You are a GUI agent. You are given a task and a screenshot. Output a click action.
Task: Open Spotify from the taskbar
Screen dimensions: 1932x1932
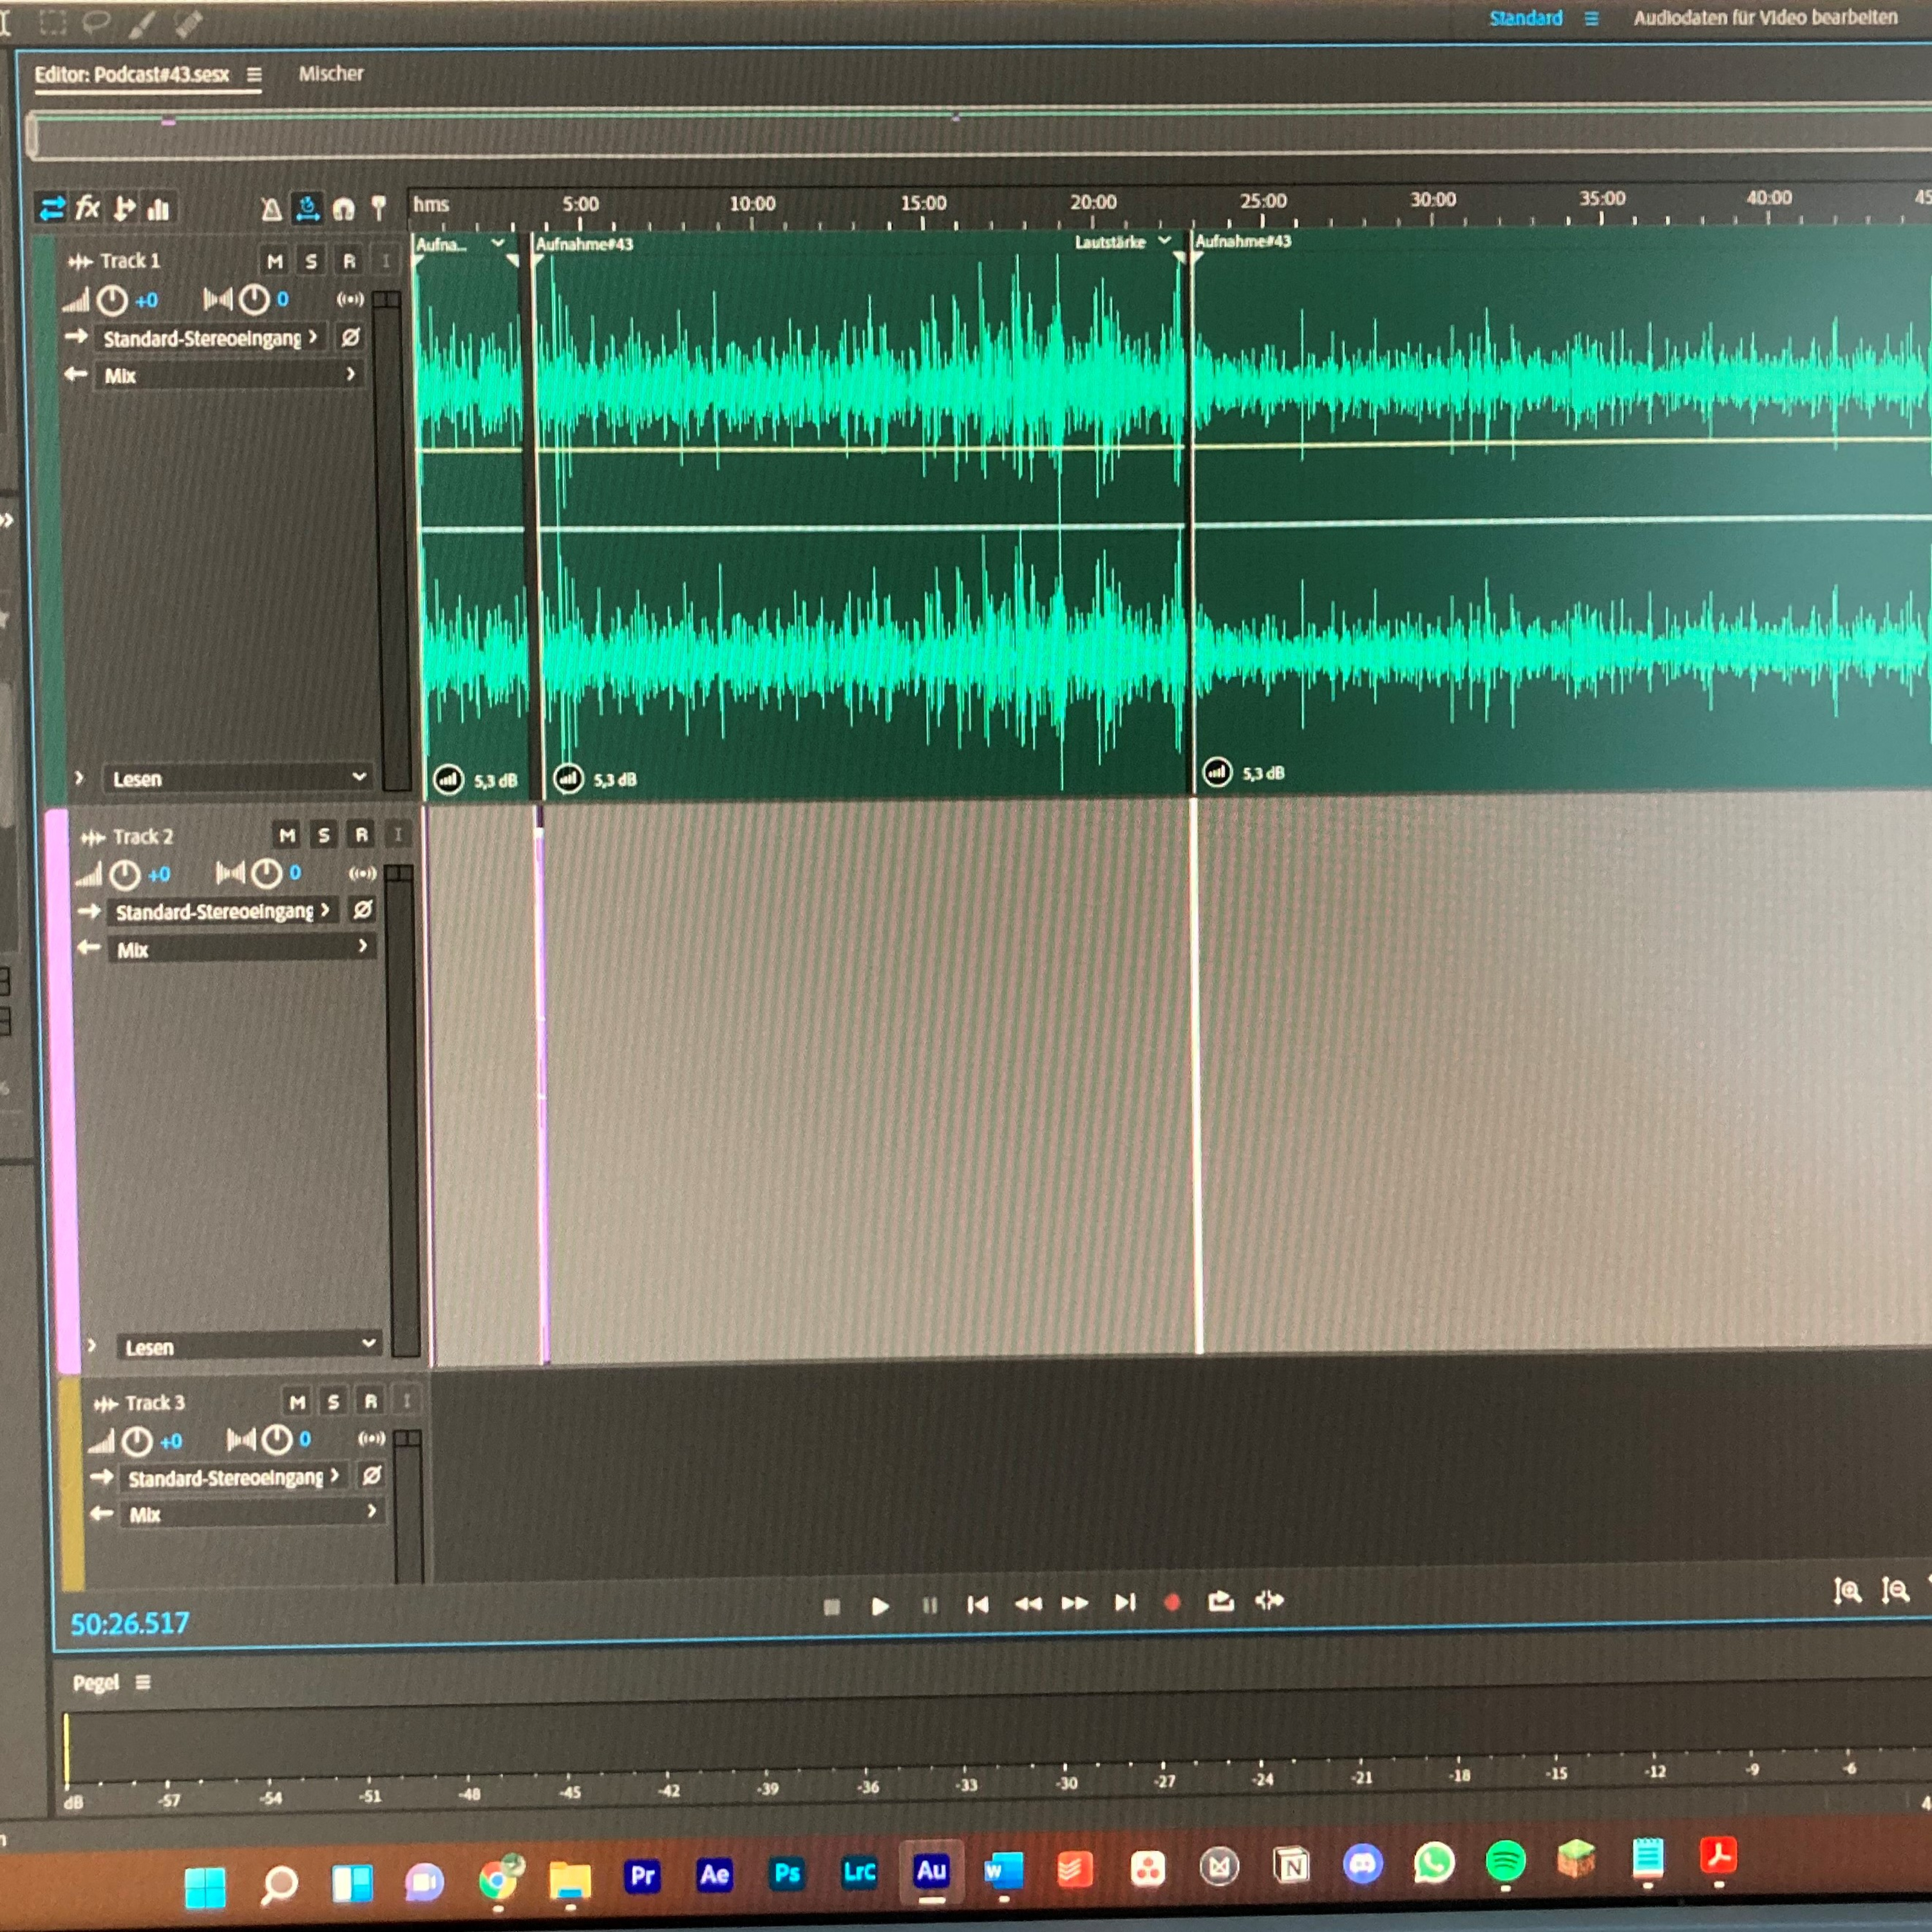coord(1505,1862)
